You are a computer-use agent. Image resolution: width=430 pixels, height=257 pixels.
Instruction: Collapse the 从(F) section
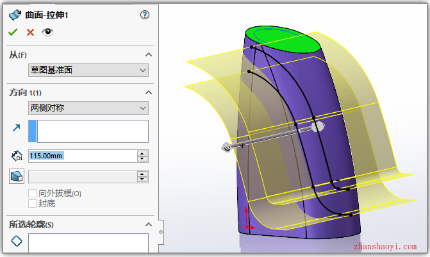click(x=149, y=54)
